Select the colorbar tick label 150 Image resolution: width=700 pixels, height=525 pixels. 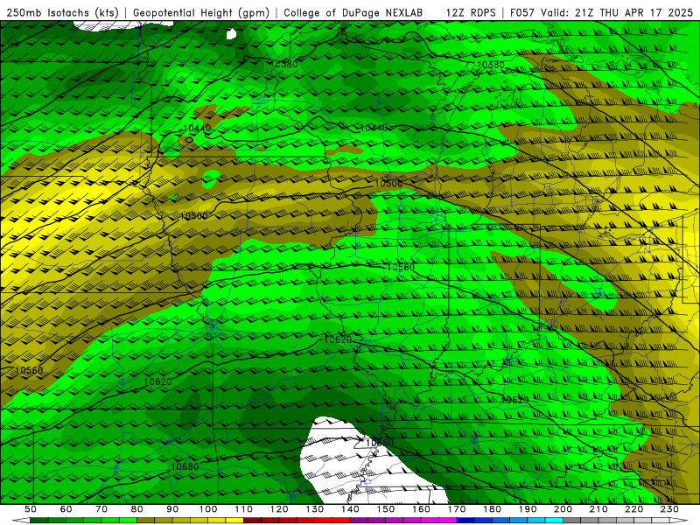coord(386,509)
